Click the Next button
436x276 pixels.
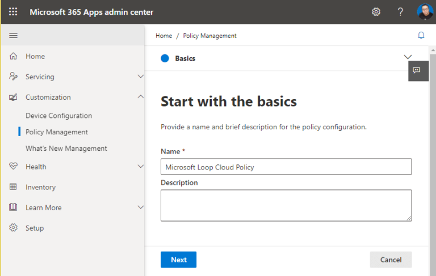pos(178,260)
